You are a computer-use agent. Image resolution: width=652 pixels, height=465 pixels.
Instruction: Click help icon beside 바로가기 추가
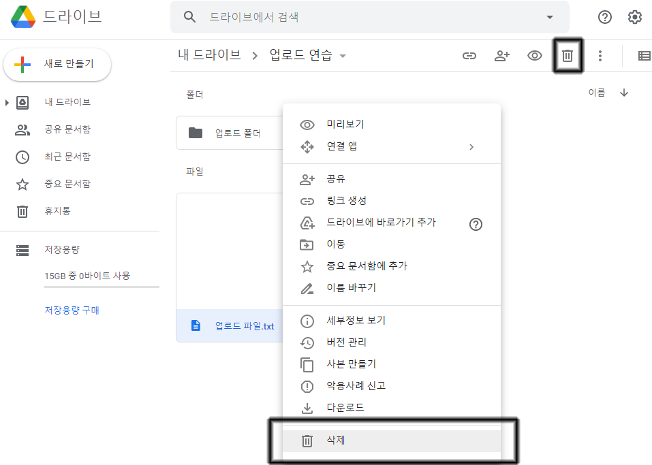pos(476,225)
